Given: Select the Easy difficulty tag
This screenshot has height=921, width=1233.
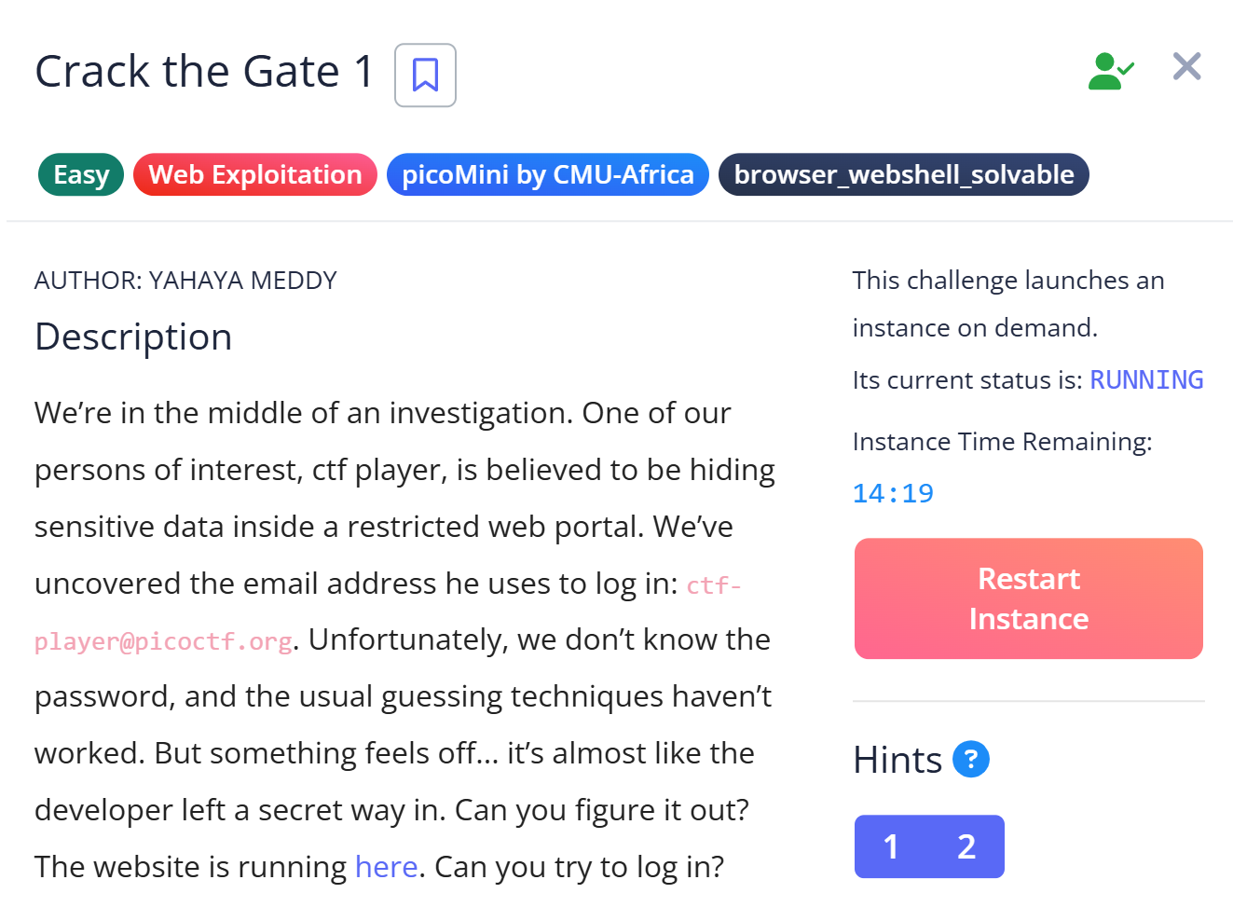Looking at the screenshot, I should tap(81, 174).
